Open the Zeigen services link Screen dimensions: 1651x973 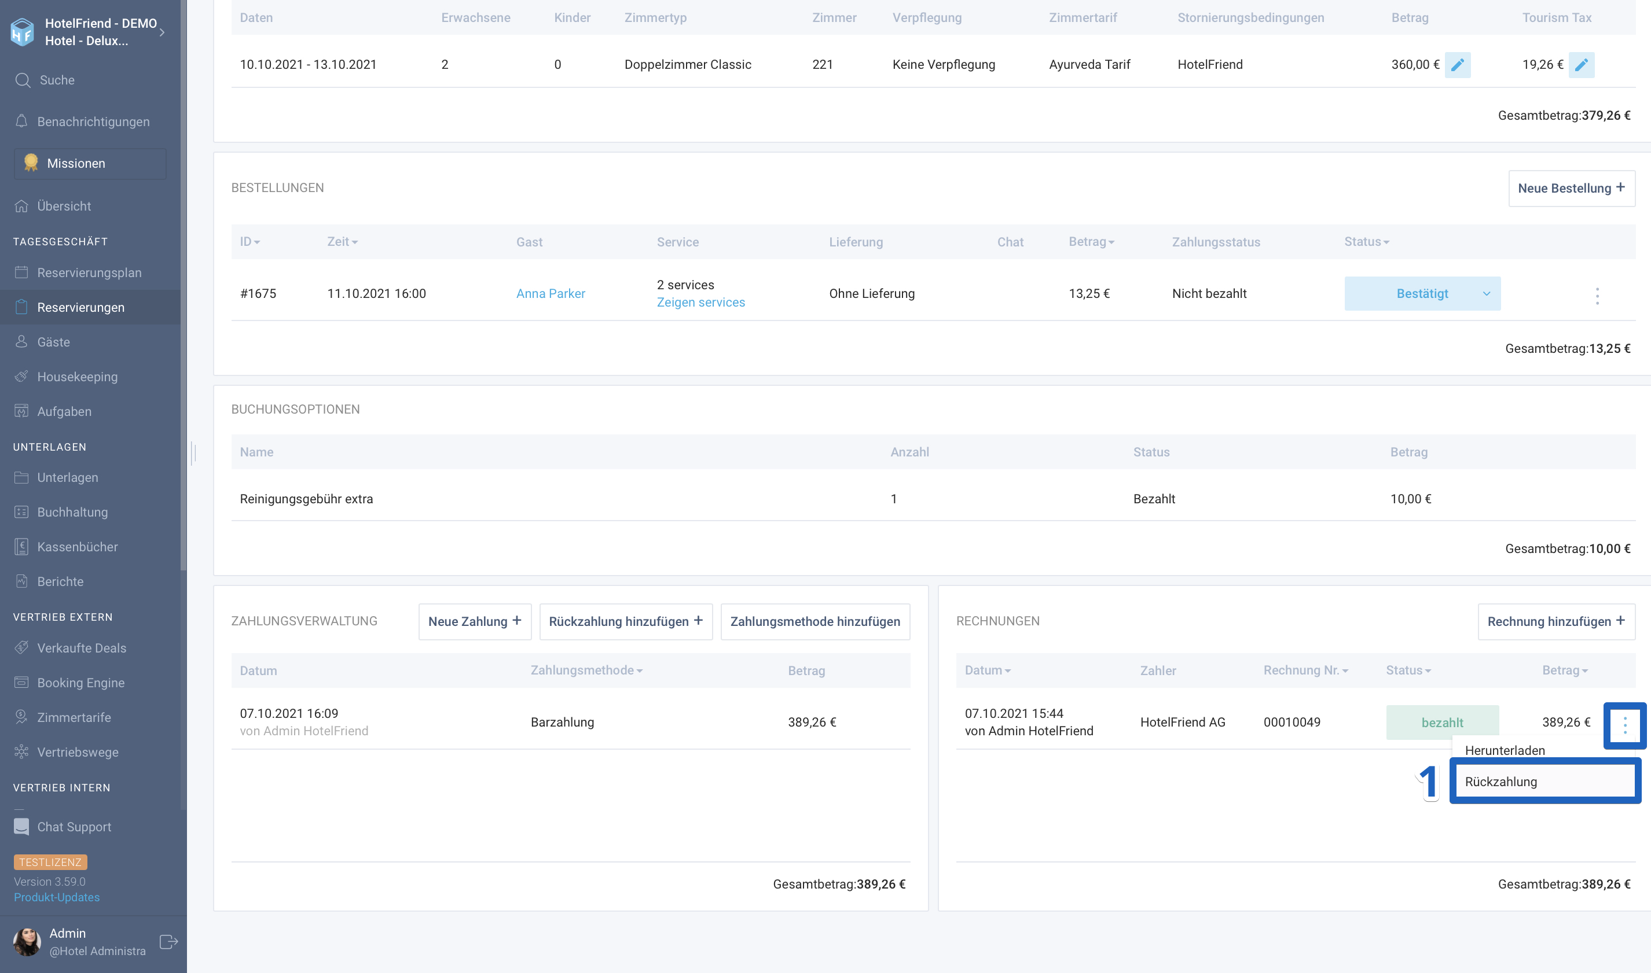[700, 303]
